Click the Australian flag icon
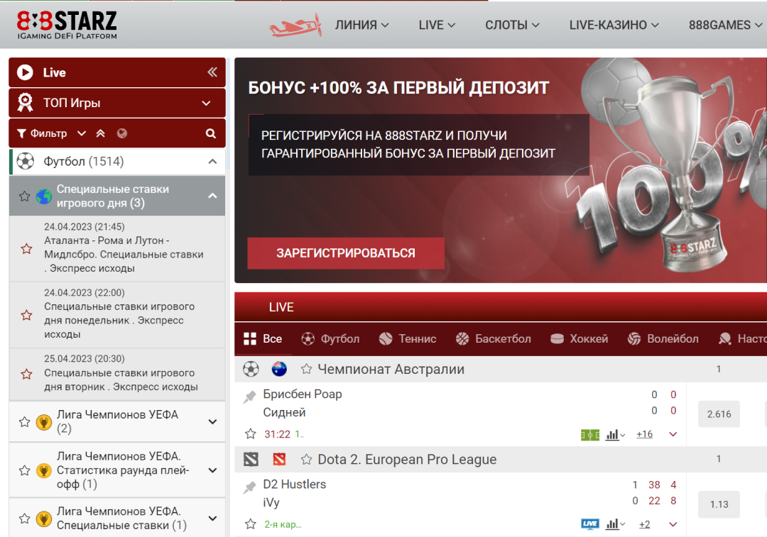Image resolution: width=767 pixels, height=537 pixels. (279, 369)
